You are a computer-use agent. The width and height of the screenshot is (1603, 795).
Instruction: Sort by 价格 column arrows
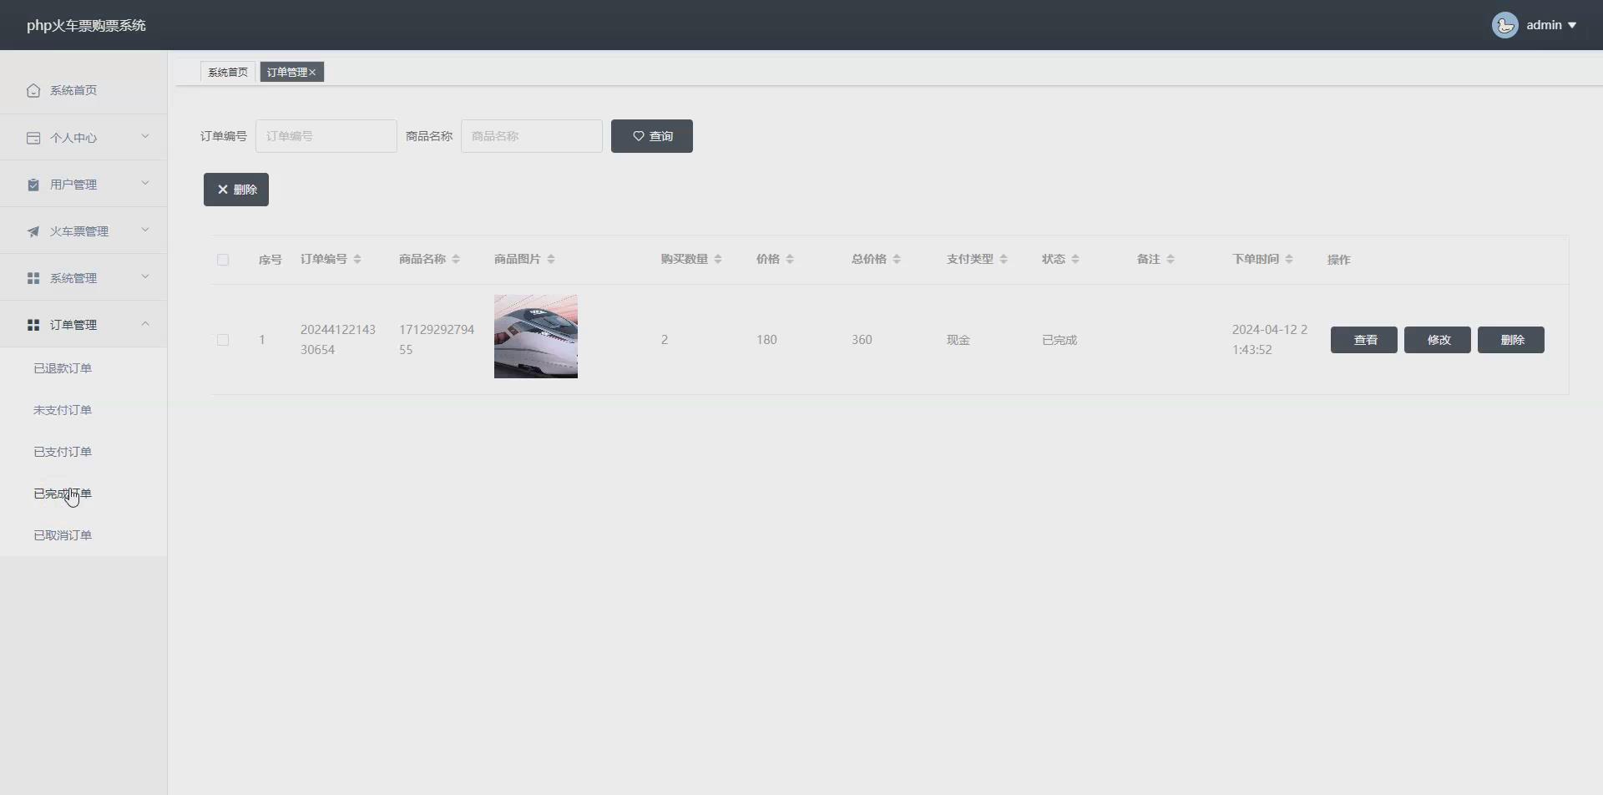(x=790, y=259)
